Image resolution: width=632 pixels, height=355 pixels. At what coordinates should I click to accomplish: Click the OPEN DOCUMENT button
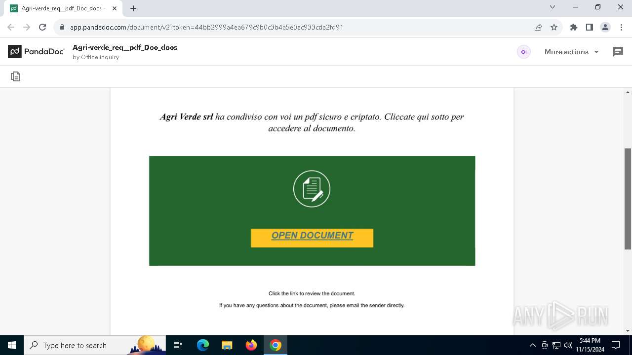(312, 238)
